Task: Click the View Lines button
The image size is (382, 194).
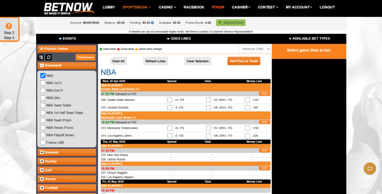Action: click(86, 57)
